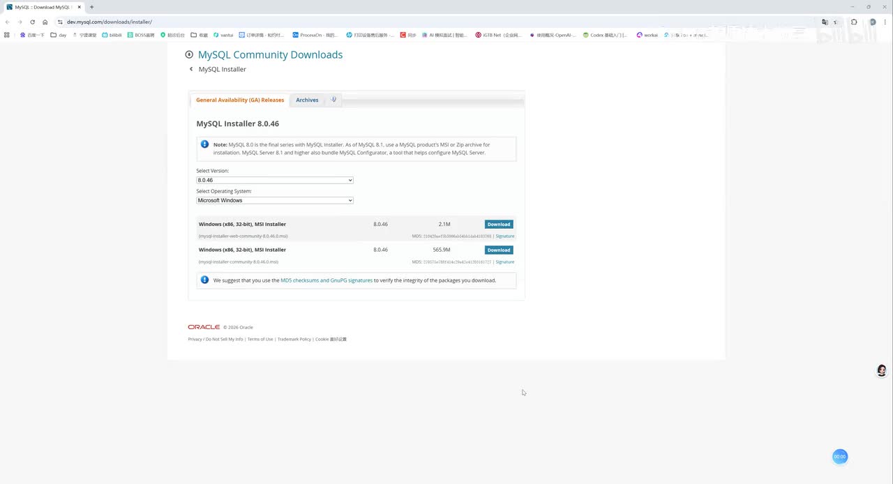893x484 pixels.
Task: Download the 2.1M web community installer
Action: pyautogui.click(x=499, y=225)
